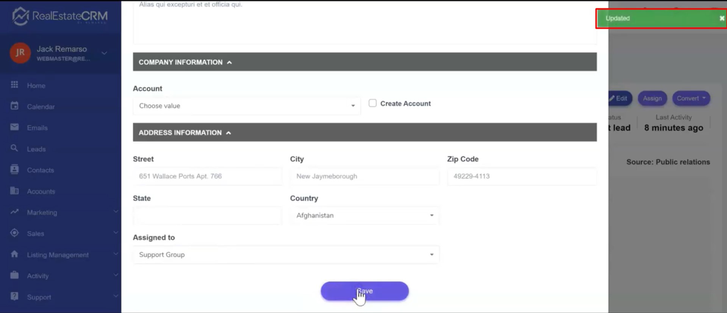Enable the Create Account checkbox
727x313 pixels.
[x=372, y=103]
